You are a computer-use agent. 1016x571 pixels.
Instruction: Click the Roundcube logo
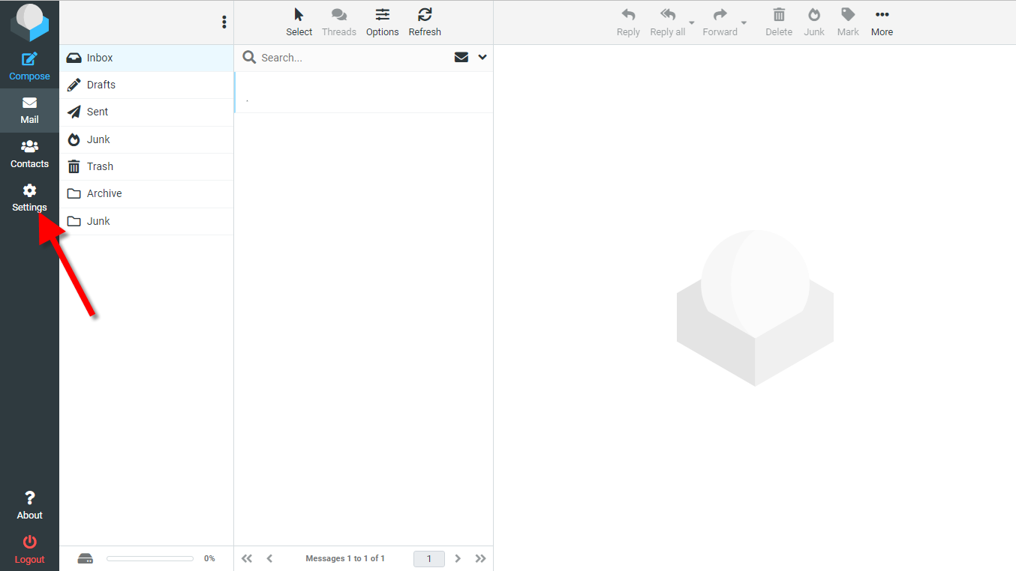29,22
